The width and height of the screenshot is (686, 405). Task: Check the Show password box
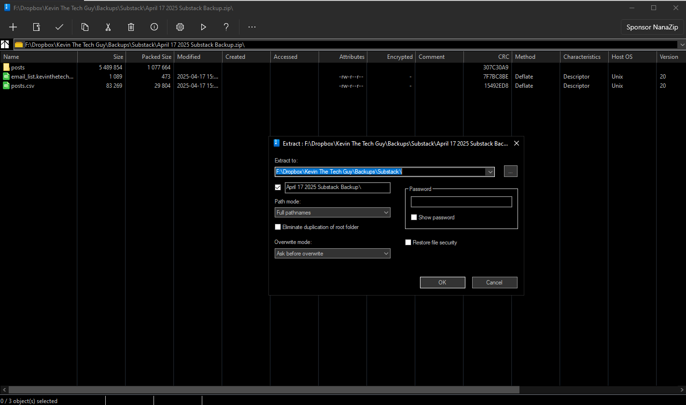(x=414, y=217)
